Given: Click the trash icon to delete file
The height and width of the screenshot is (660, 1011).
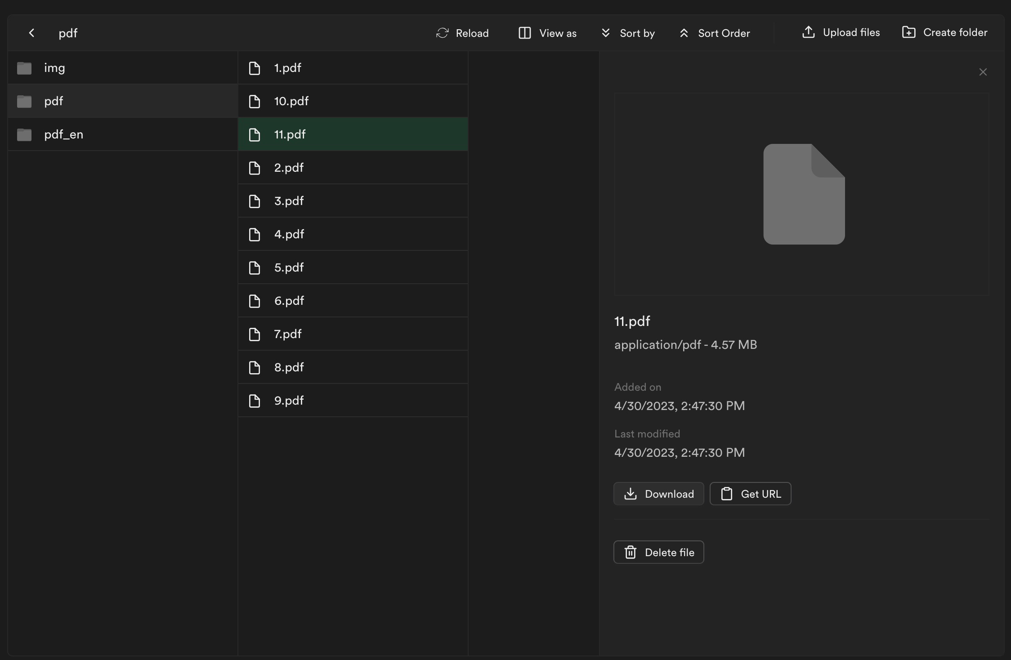Looking at the screenshot, I should coord(631,552).
